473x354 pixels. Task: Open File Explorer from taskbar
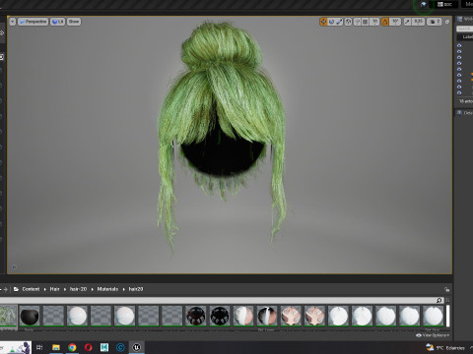click(x=56, y=347)
